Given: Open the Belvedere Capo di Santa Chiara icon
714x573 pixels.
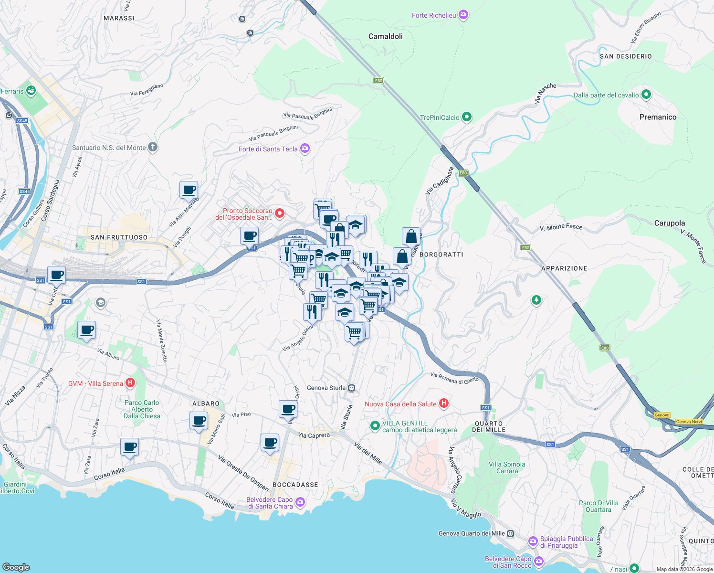Looking at the screenshot, I should (300, 502).
